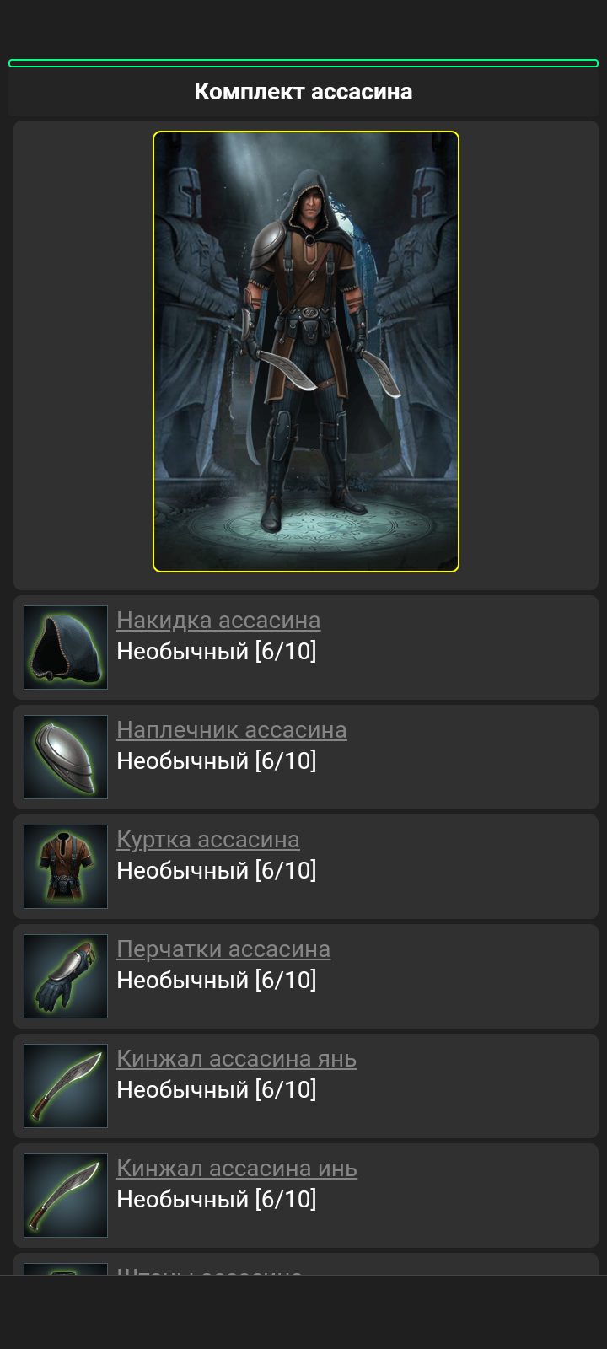607x1349 pixels.
Task: Open the Кинжал ассасина инь link
Action: 237,1169
